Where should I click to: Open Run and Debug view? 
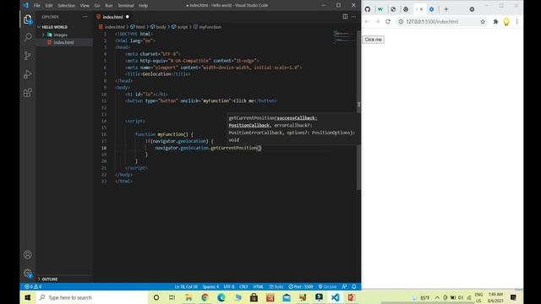coord(28,74)
